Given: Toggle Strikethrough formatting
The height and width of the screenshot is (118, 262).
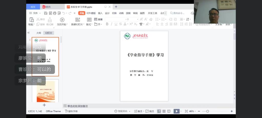Looking at the screenshot, I should [x=120, y=24].
